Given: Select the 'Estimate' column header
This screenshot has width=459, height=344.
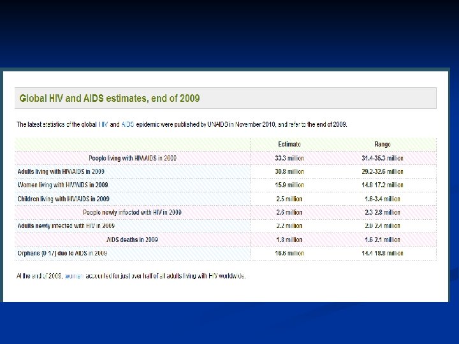Looking at the screenshot, I should coord(289,144).
